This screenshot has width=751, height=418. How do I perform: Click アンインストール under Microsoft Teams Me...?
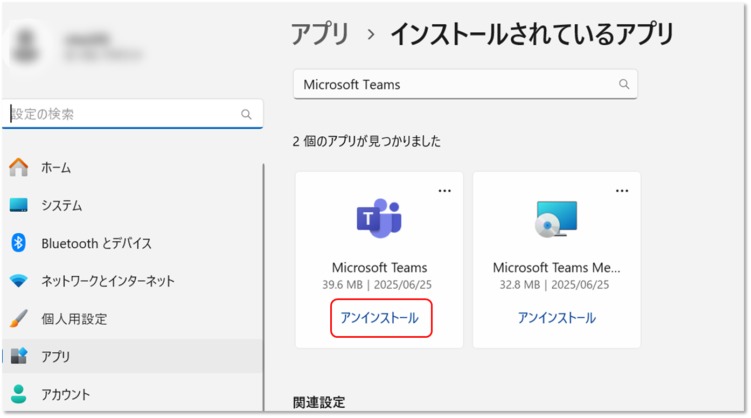pos(557,318)
